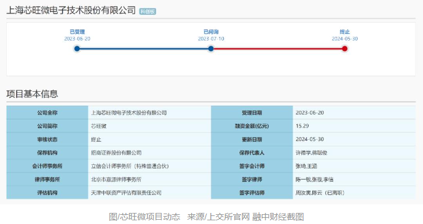Screen dimensions: 423x224
Task: Click the page title 上海芯旺微电子技术股份有限公司
Action: (71, 10)
